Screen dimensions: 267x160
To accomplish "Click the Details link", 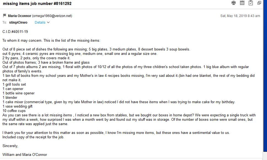I will pos(40,23).
